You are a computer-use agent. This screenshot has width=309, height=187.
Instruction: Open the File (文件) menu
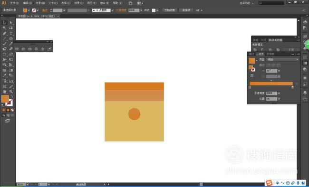pyautogui.click(x=14, y=3)
